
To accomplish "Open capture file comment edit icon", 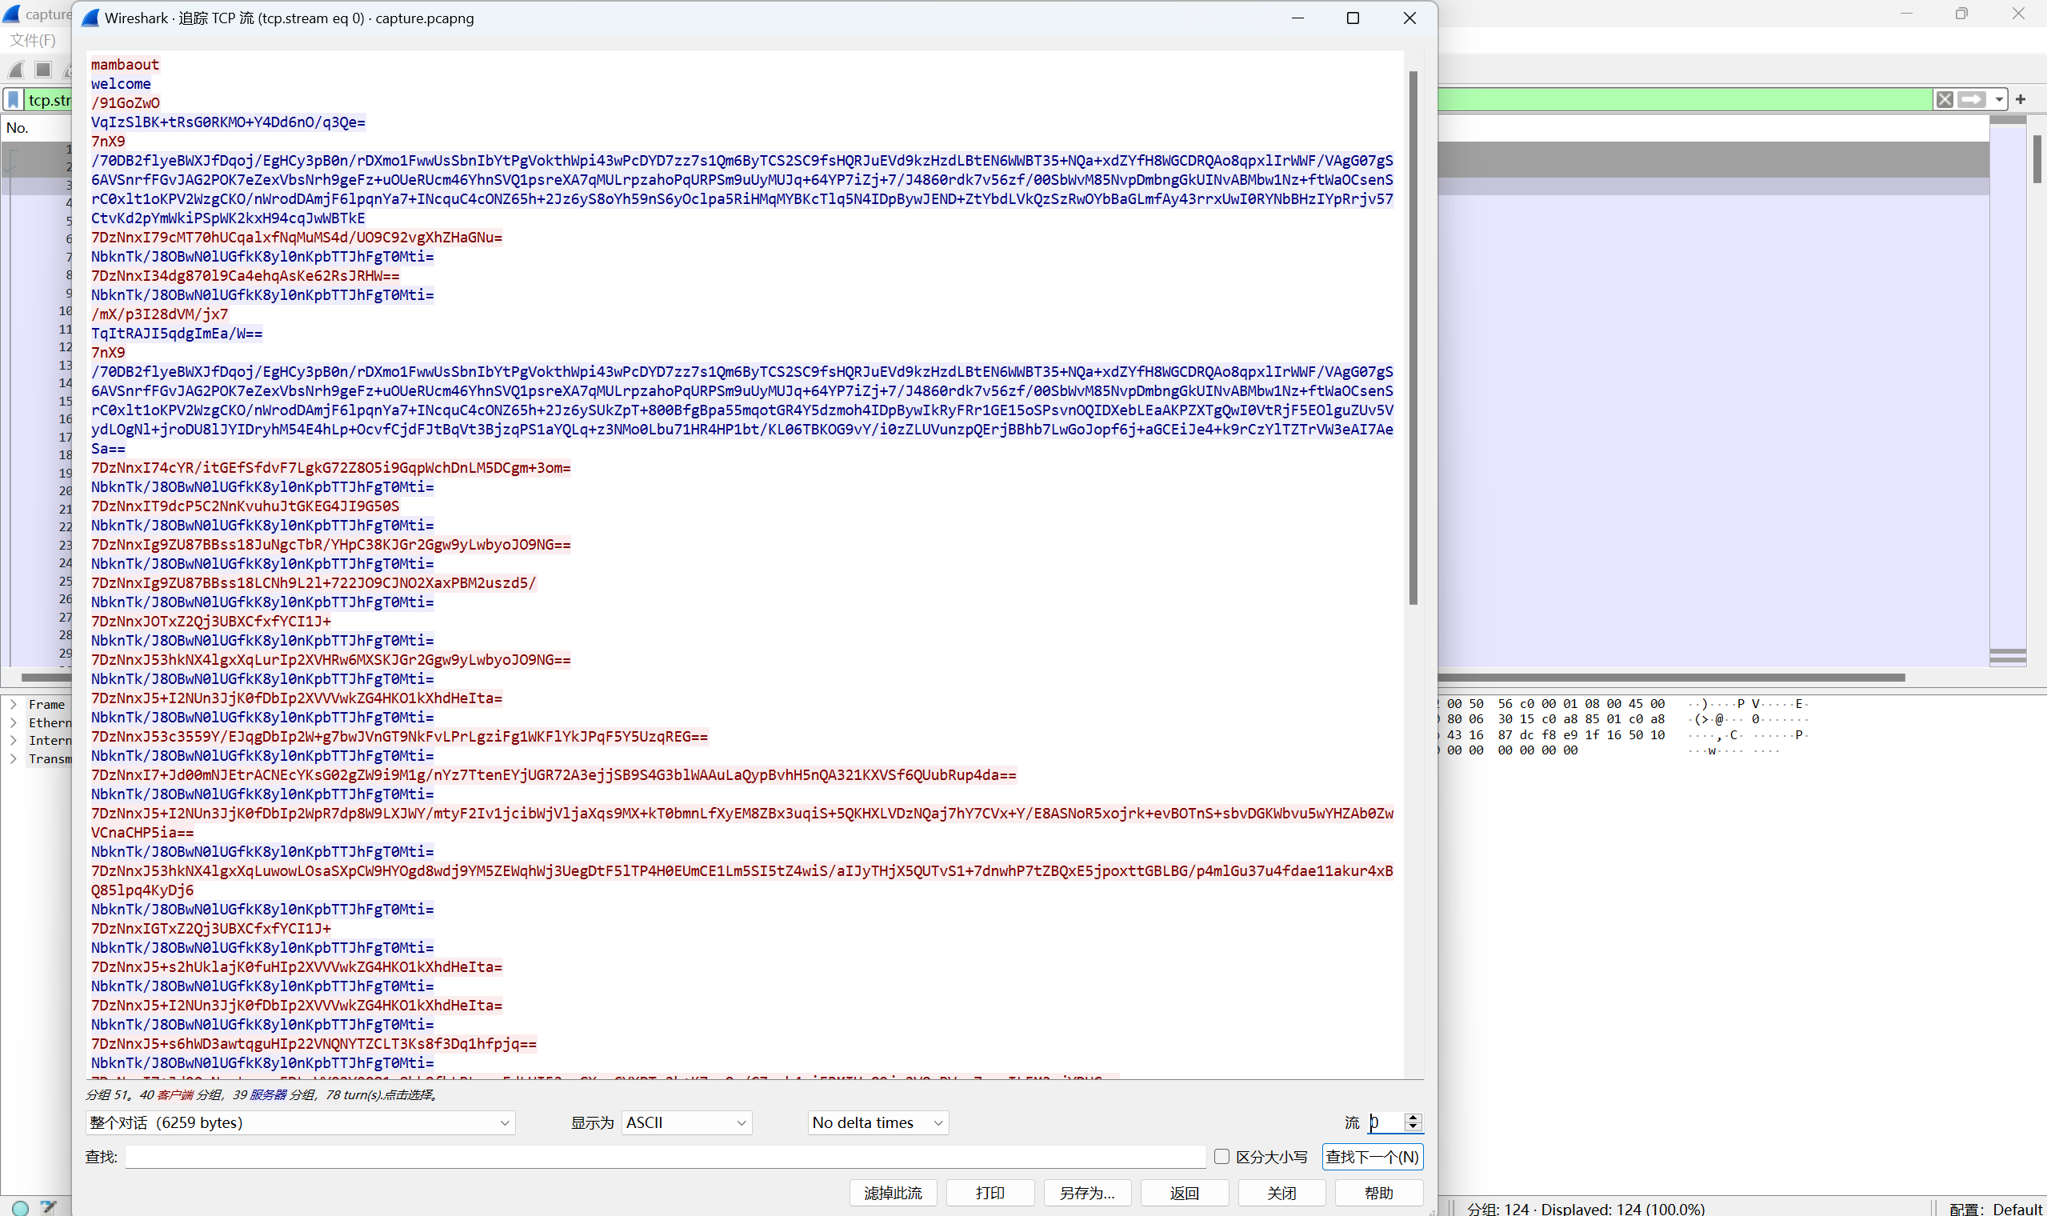I will click(48, 1207).
